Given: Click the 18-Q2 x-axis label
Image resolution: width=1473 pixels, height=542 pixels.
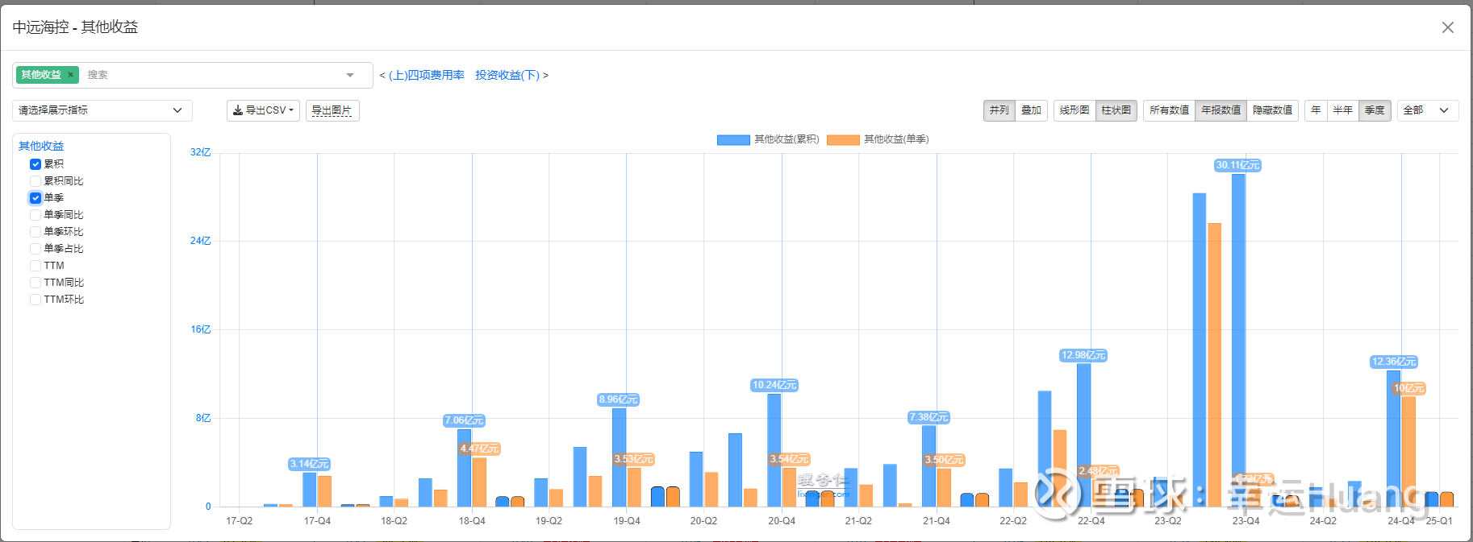Looking at the screenshot, I should tap(394, 521).
